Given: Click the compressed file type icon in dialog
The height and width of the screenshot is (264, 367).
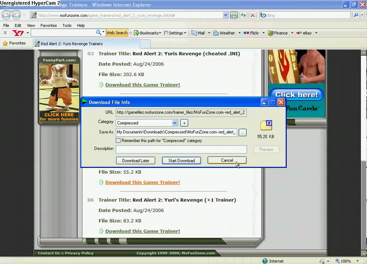Looking at the screenshot, I should click(x=266, y=125).
